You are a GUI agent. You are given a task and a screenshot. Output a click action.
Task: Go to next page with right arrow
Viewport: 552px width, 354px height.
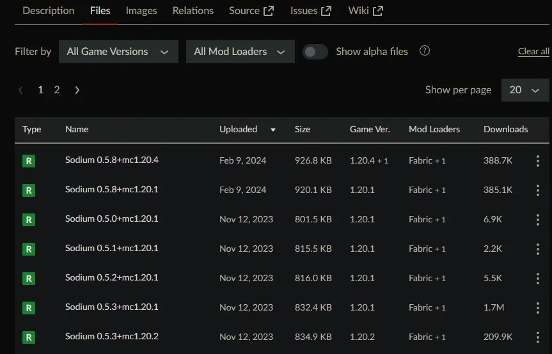pos(77,90)
